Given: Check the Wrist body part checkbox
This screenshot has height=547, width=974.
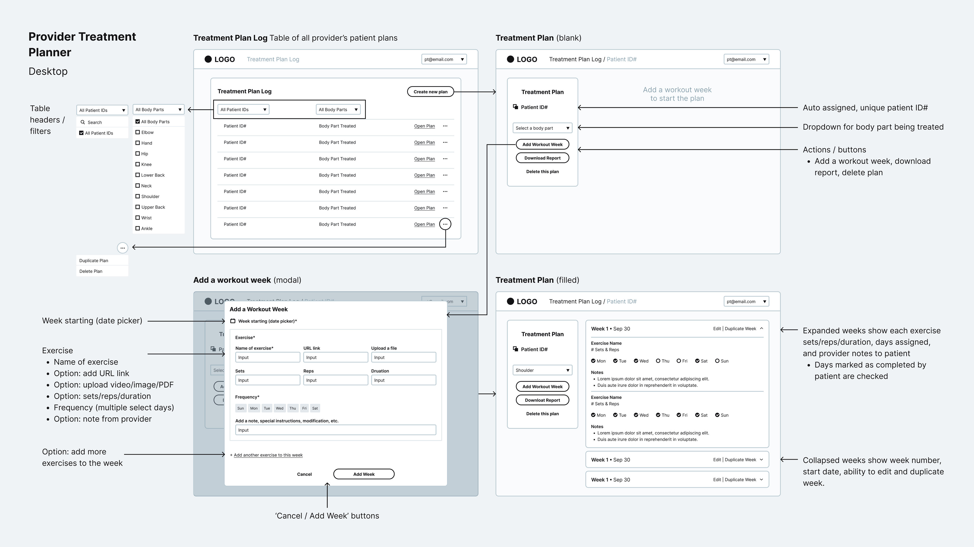Looking at the screenshot, I should pos(138,218).
